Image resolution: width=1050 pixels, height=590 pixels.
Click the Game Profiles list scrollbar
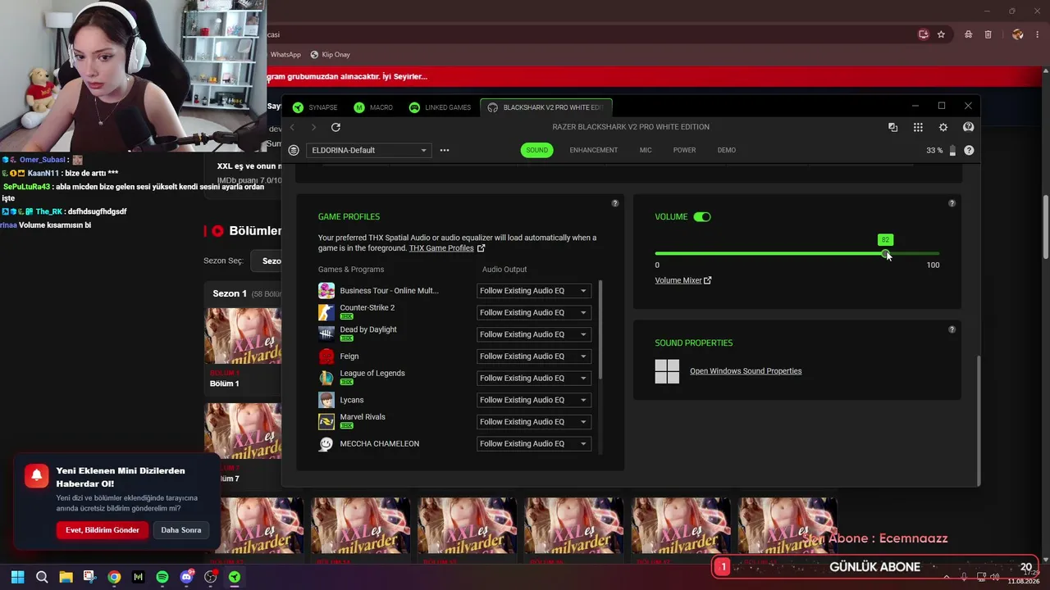click(x=601, y=329)
